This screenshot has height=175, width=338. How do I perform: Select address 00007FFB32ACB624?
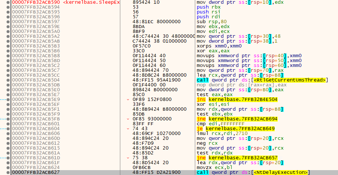click(36, 168)
